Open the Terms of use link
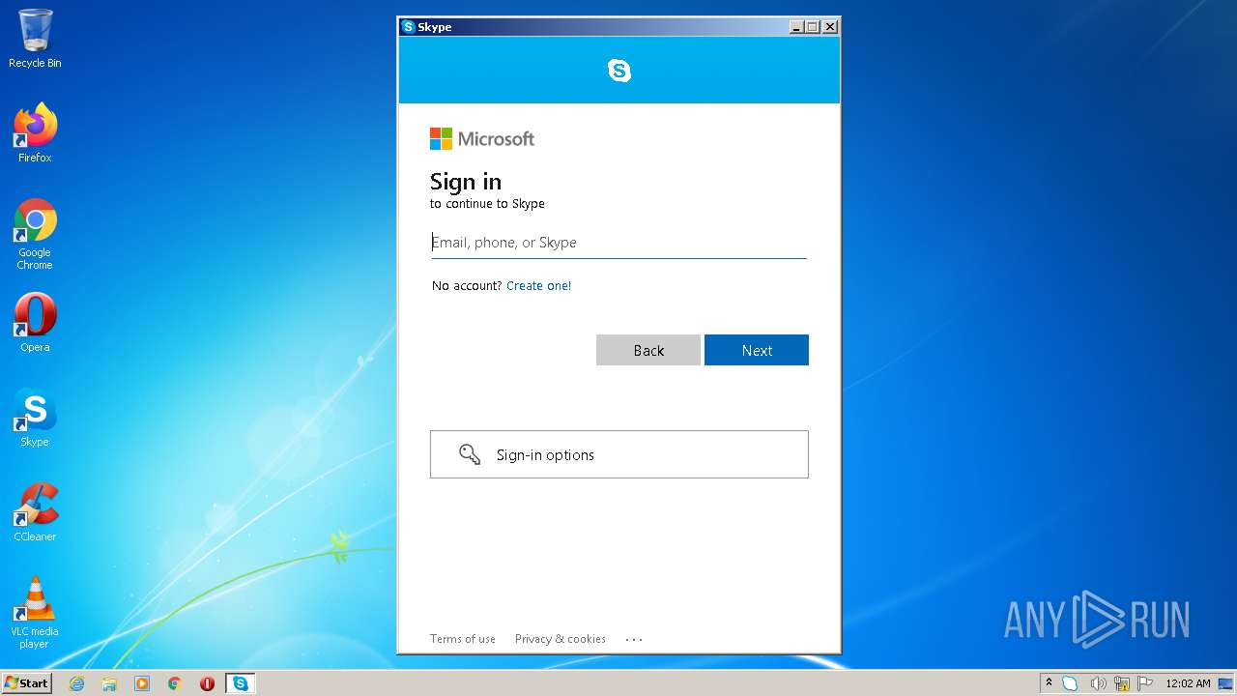The height and width of the screenshot is (696, 1237). (x=463, y=639)
